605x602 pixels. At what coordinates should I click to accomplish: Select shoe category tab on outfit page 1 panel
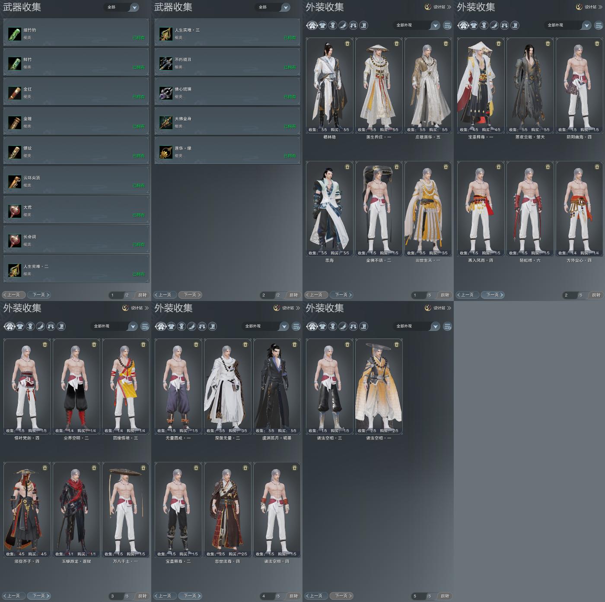[x=364, y=25]
